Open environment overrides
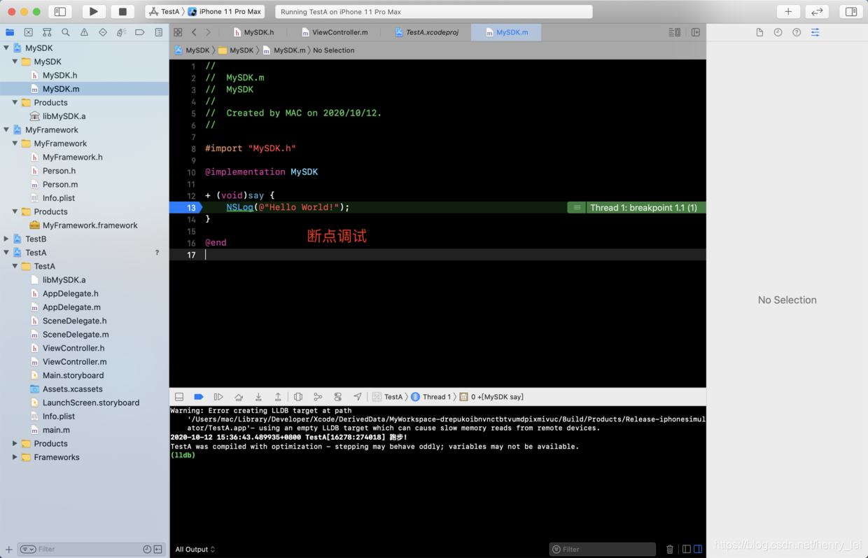This screenshot has height=558, width=868. coord(338,396)
